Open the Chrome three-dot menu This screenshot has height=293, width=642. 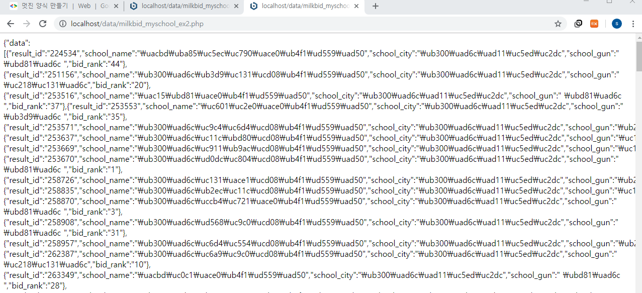(633, 24)
